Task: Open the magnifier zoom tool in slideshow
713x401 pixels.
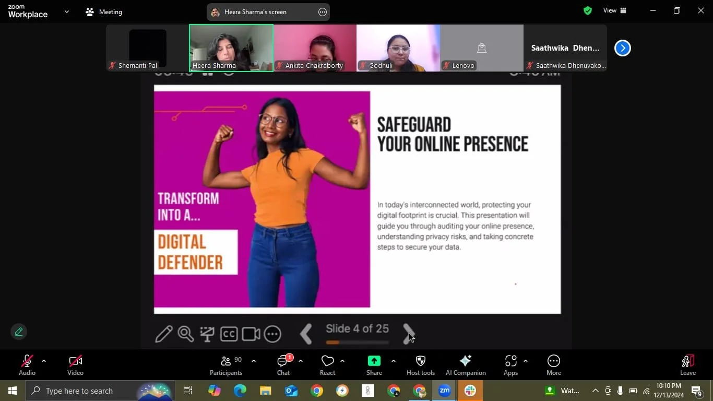Action: tap(186, 334)
